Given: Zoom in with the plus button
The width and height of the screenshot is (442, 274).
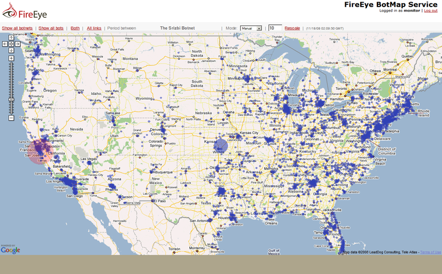Looking at the screenshot, I should (x=11, y=58).
